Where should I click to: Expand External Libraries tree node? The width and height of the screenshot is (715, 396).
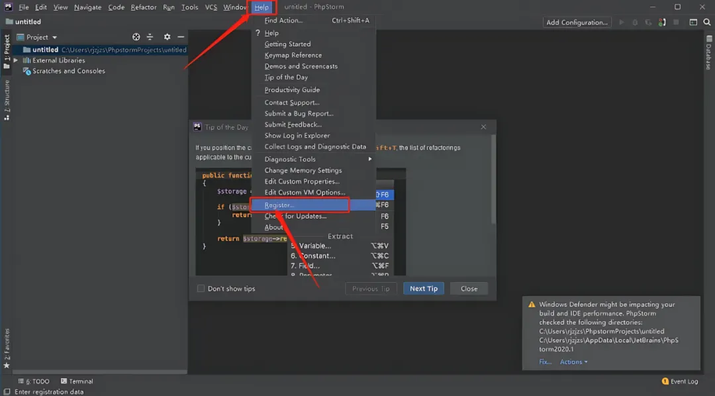click(x=15, y=60)
